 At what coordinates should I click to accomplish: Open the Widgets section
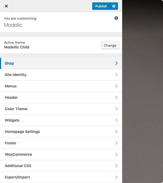coord(61,120)
